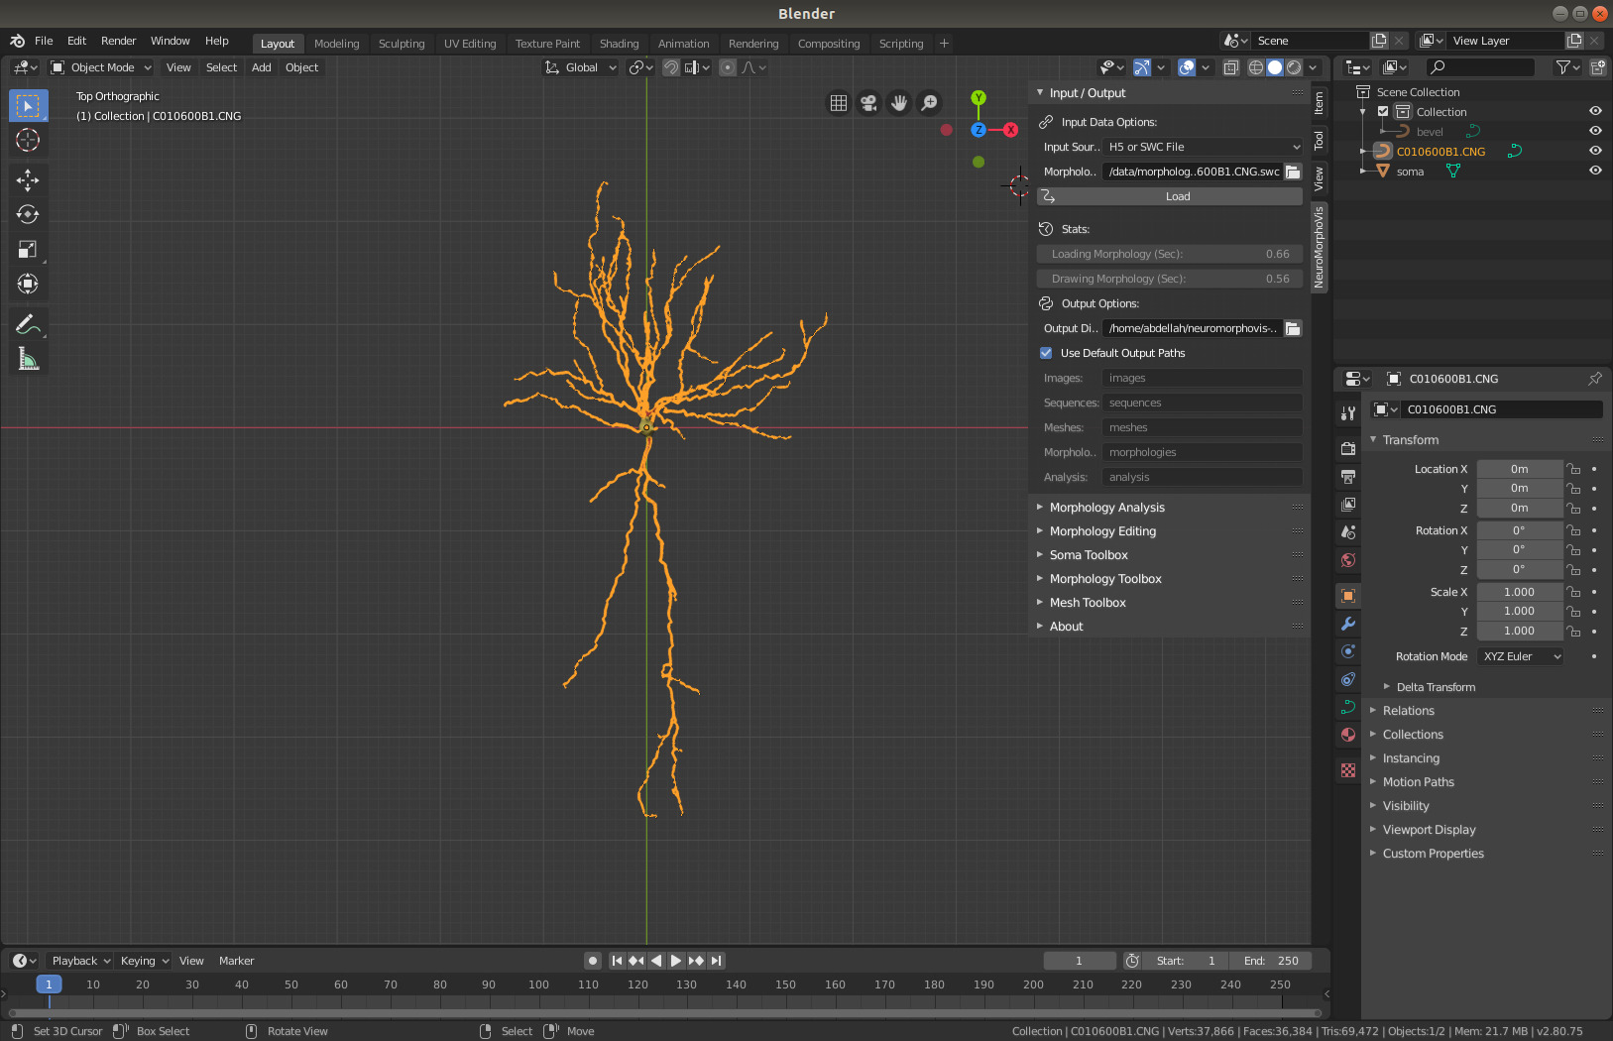Toggle camera view in viewport
Screen dimensions: 1613x1041
click(x=868, y=103)
